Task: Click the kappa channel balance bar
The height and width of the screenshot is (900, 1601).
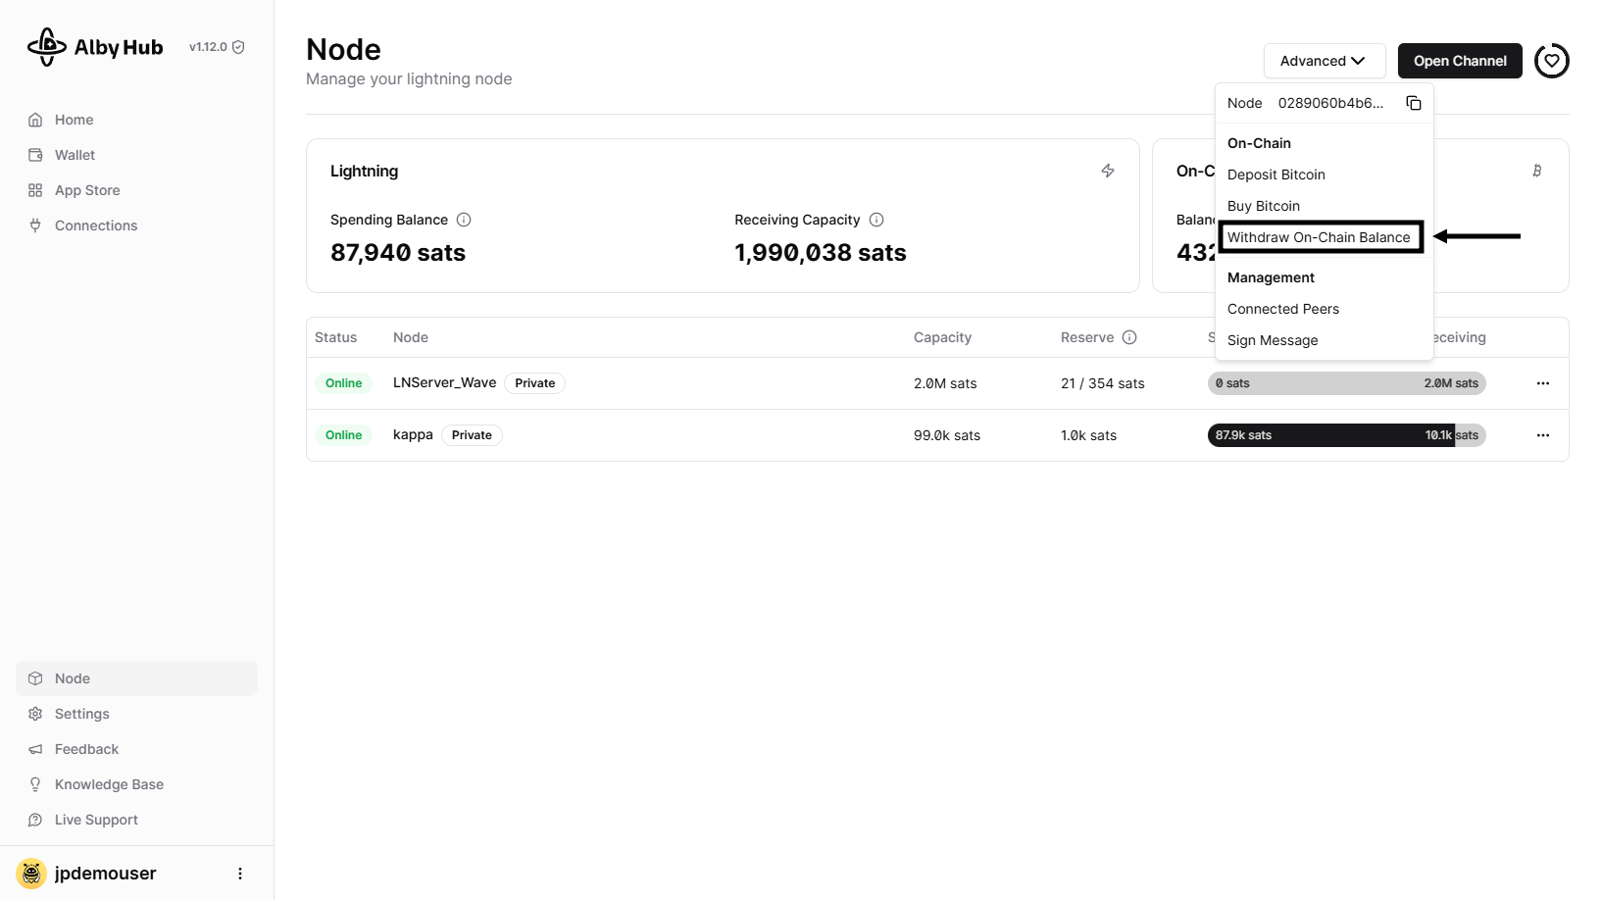Action: (1346, 435)
